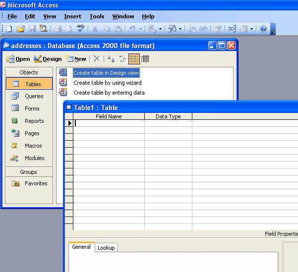Viewport: 298px width, 272px height.
Task: Click the Objects bar header
Action: pyautogui.click(x=29, y=72)
